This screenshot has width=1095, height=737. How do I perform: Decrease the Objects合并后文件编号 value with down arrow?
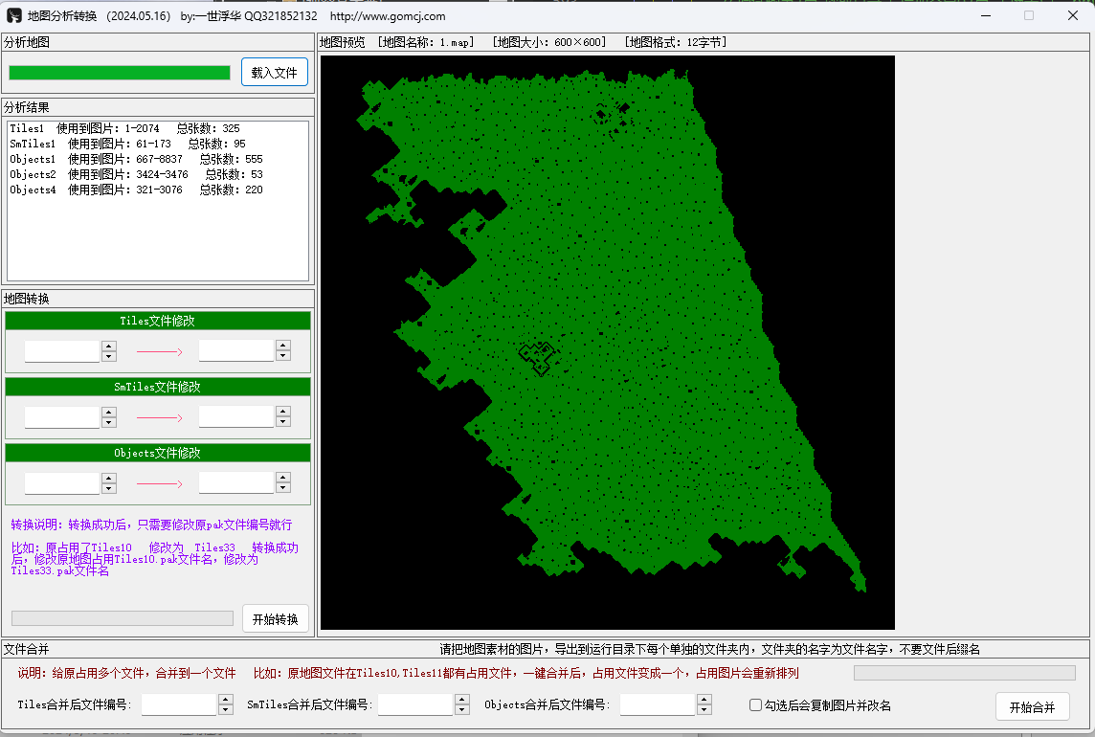pos(704,710)
